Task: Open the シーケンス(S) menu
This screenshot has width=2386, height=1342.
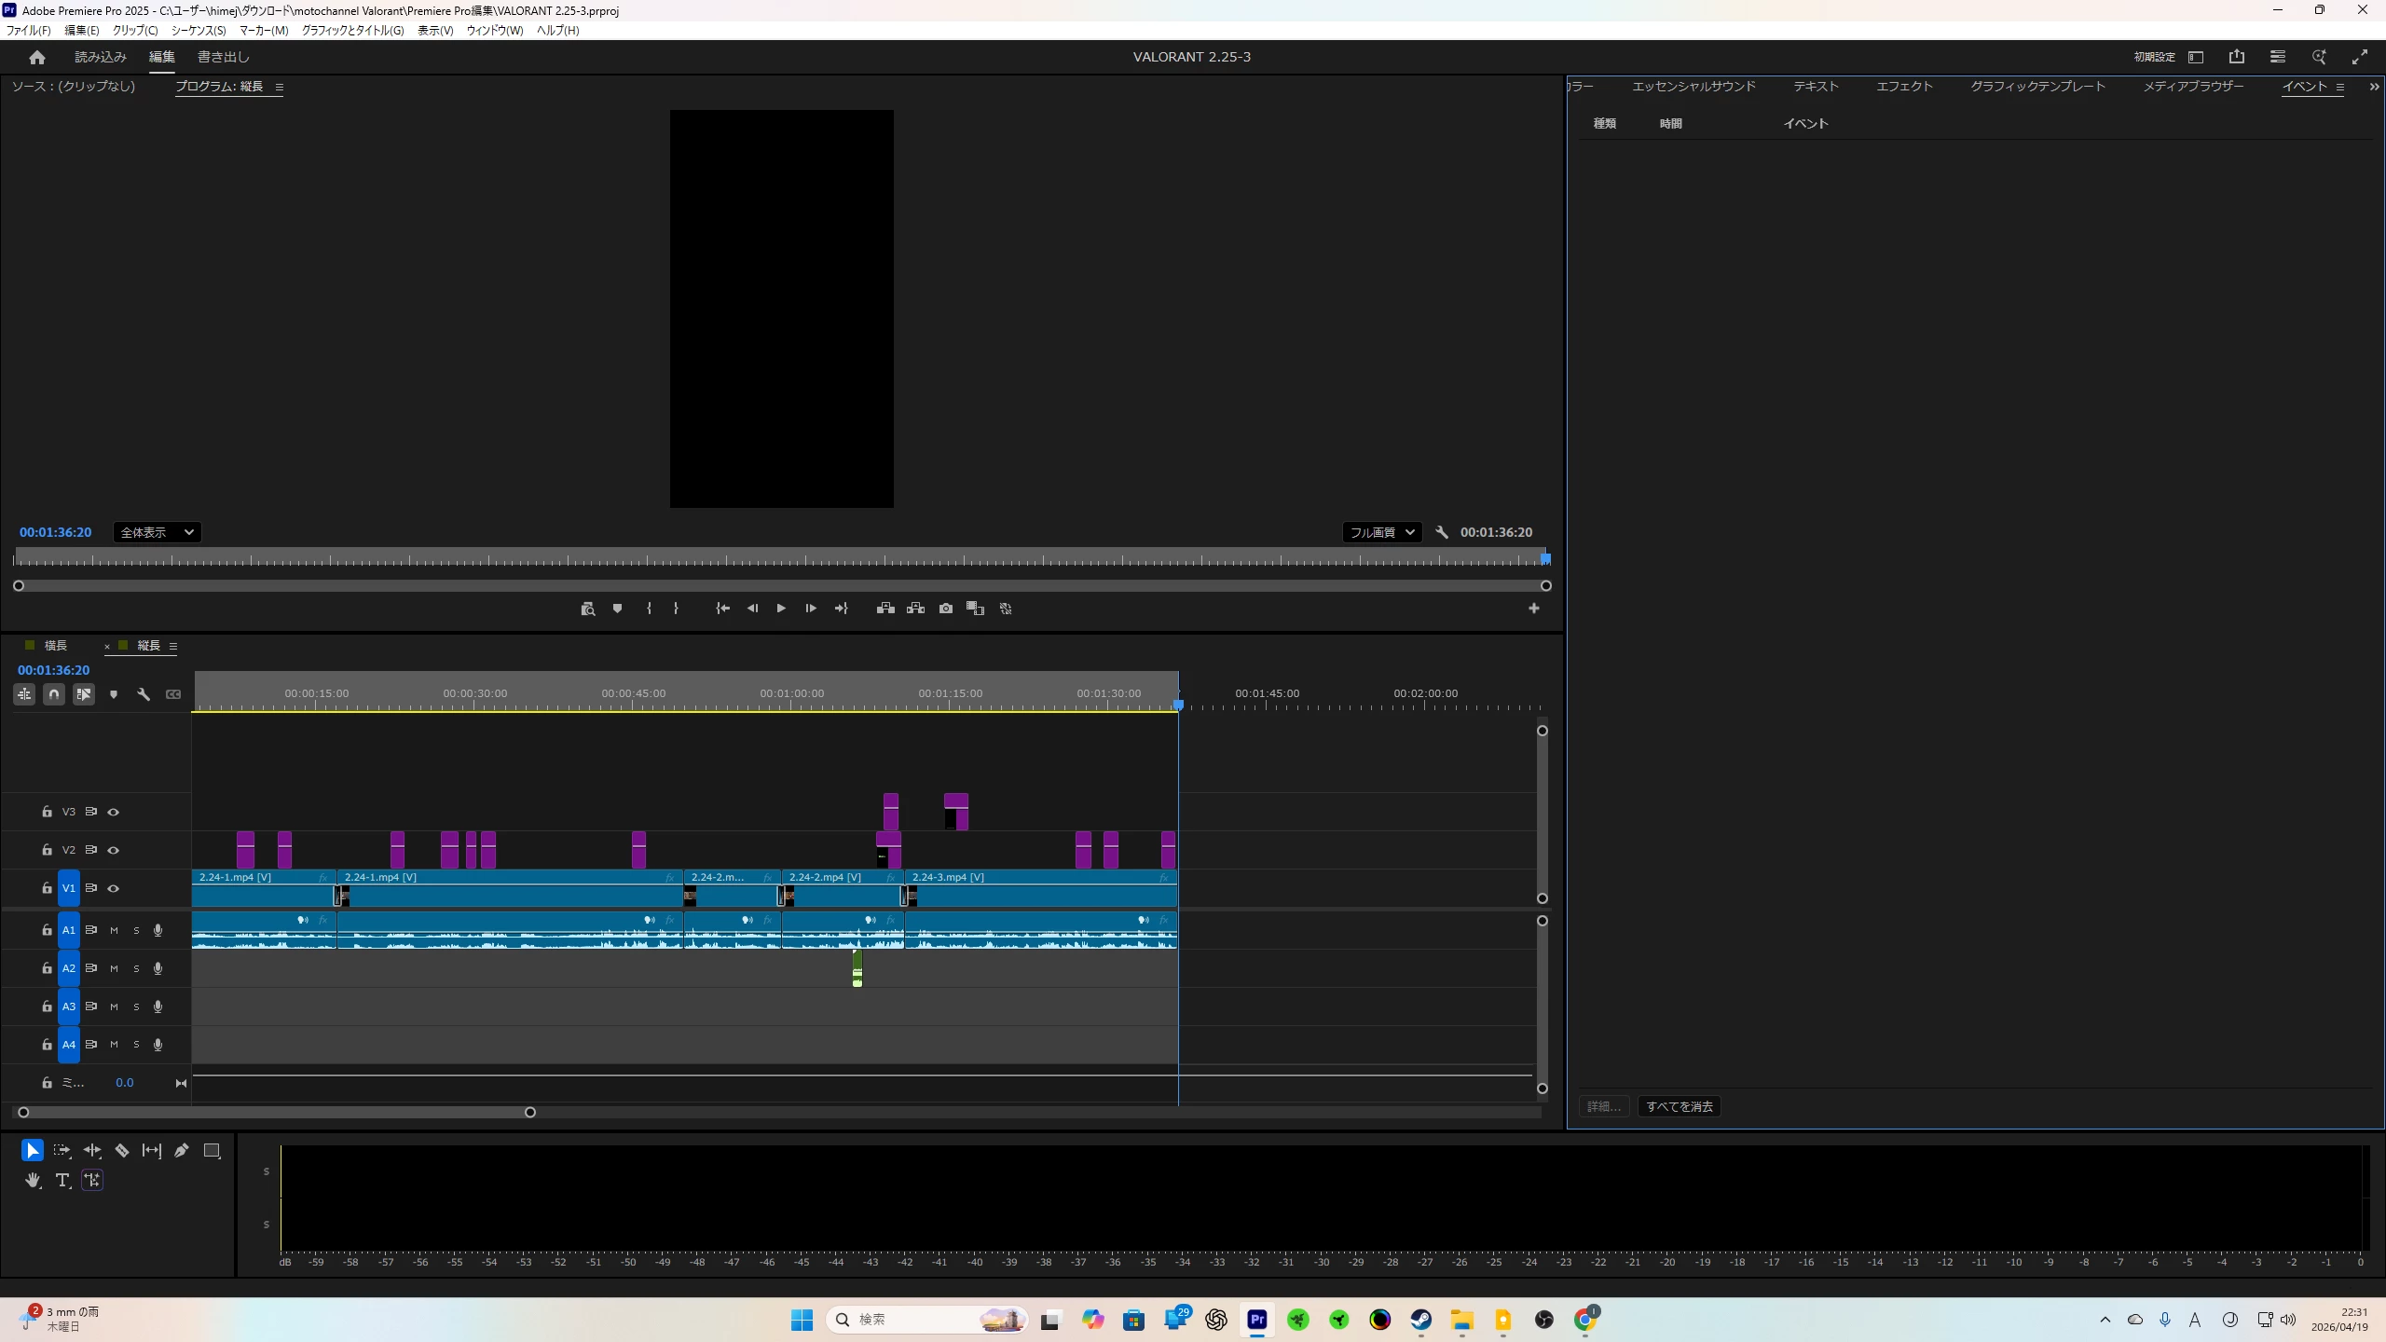Action: (198, 31)
